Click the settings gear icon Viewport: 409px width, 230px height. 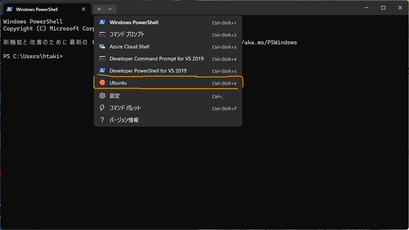(x=102, y=96)
